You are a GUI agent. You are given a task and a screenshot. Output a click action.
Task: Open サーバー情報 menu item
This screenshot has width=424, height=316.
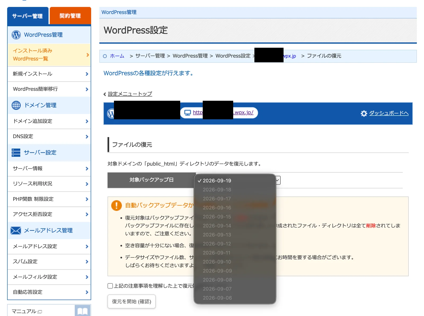click(x=49, y=169)
